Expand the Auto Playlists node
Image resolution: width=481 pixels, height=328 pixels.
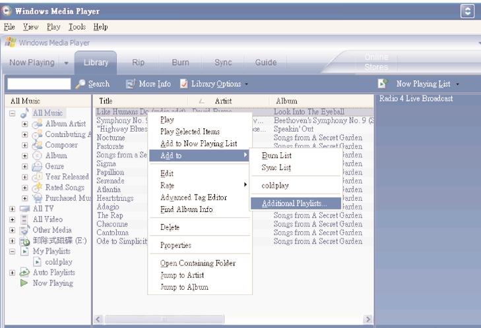12,273
